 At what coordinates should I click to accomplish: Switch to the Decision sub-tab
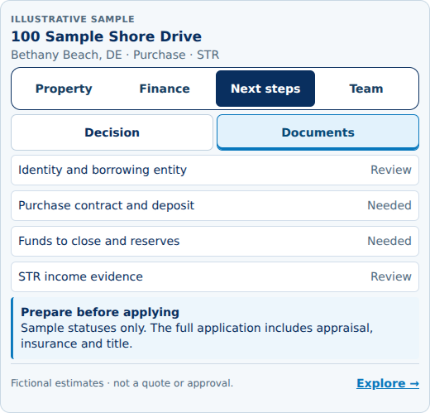coord(112,132)
